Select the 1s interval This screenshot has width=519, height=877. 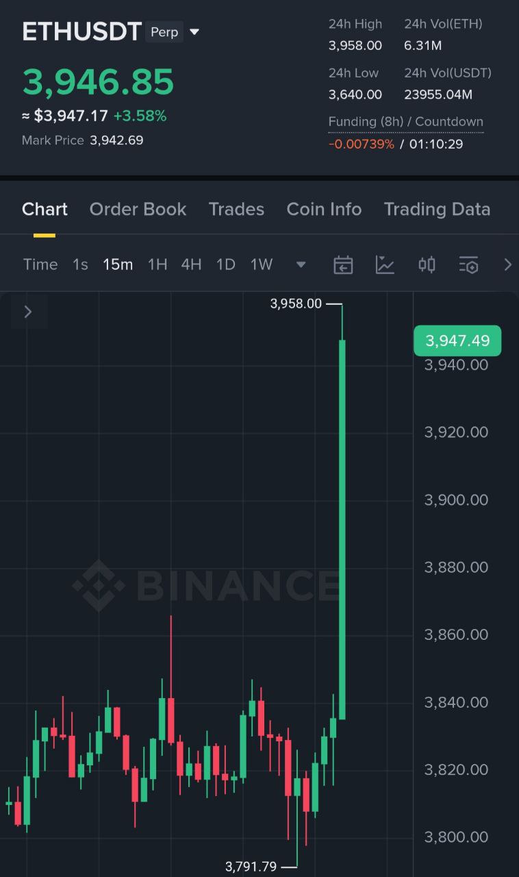click(80, 264)
